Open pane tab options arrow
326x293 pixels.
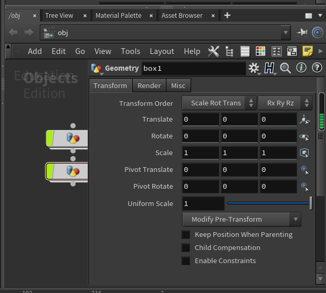tap(320, 15)
